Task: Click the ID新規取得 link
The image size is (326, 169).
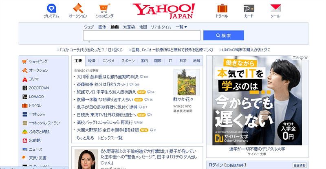Action: 235,165
